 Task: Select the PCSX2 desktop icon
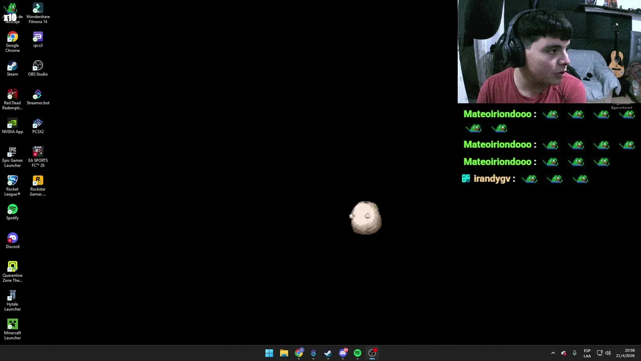point(38,126)
